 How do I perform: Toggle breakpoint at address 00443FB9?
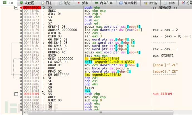[21, 94]
